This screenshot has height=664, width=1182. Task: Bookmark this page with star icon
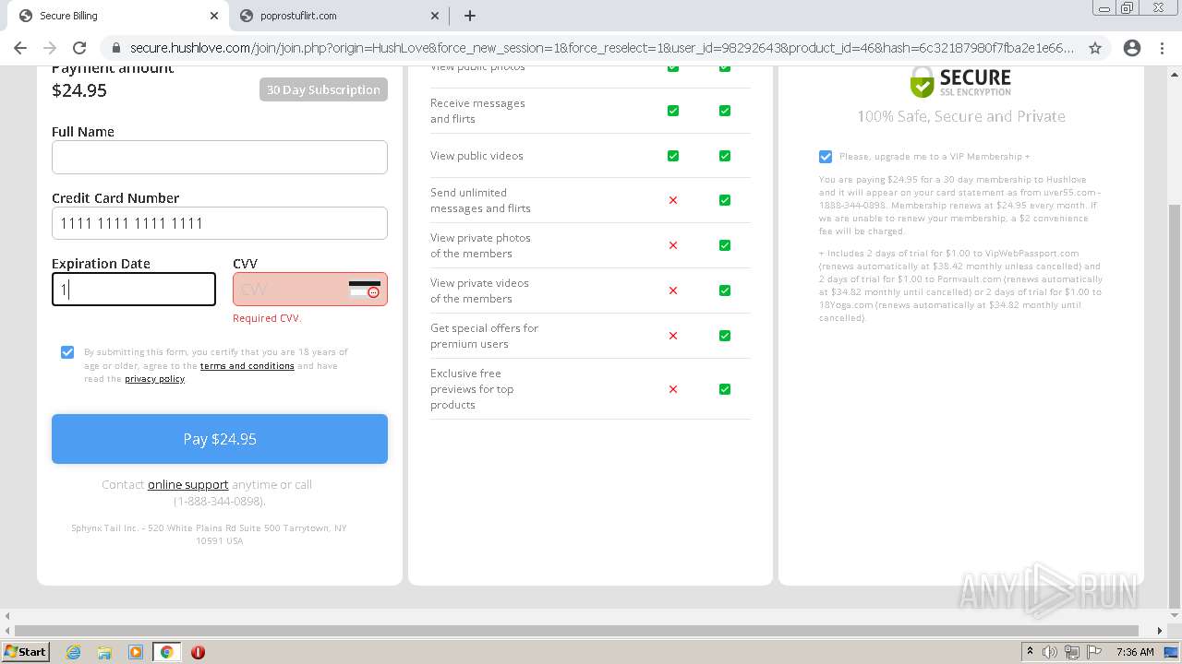[1095, 48]
